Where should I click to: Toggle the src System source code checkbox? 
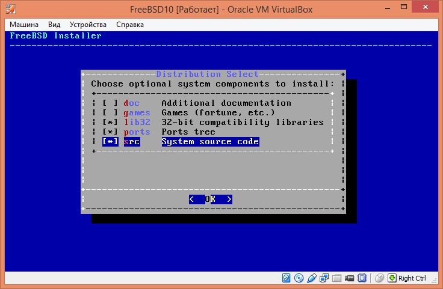(x=110, y=142)
